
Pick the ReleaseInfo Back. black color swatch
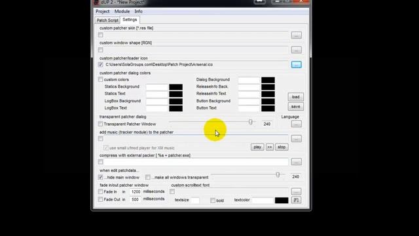tap(268, 87)
